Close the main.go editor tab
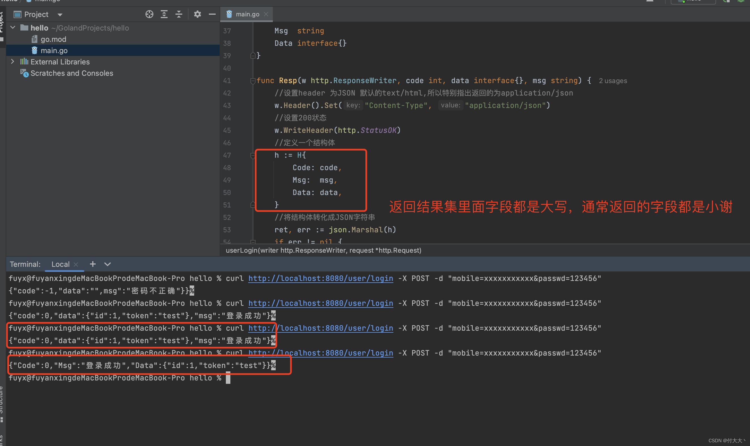 266,14
